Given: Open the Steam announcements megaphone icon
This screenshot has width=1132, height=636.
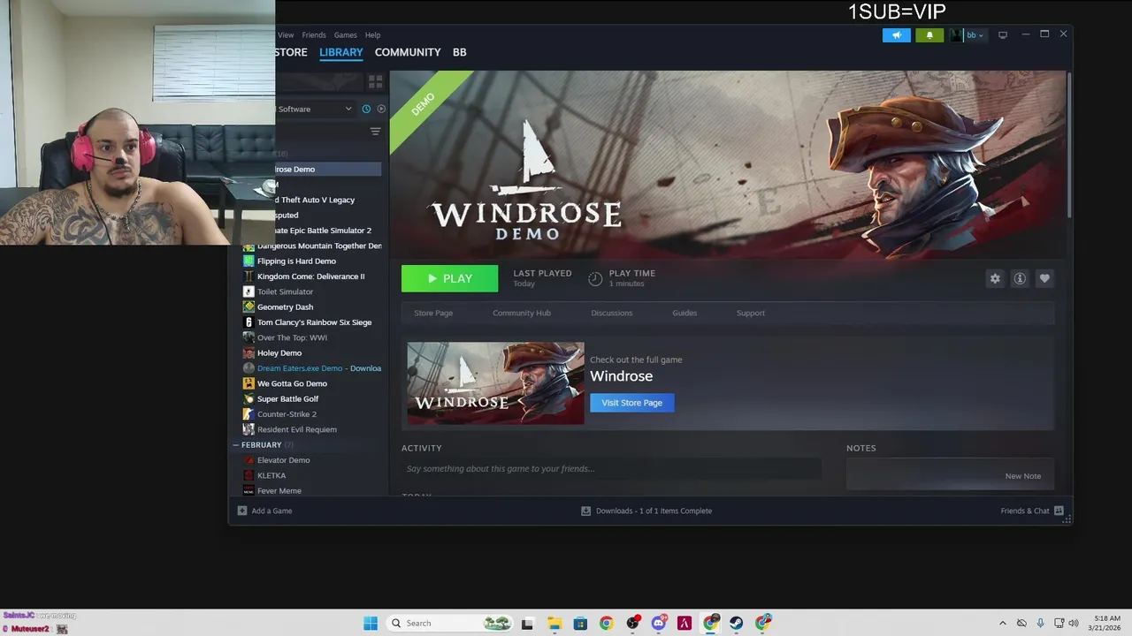Looking at the screenshot, I should coord(896,35).
